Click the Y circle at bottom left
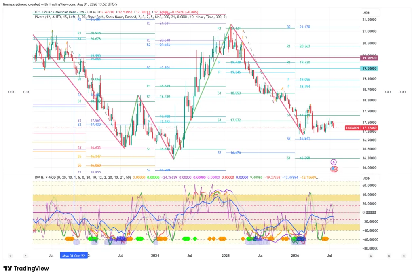 click(x=11, y=256)
